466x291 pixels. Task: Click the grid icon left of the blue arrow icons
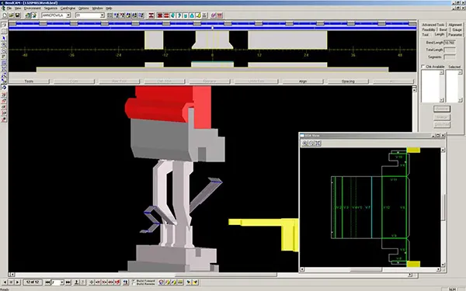[x=110, y=16]
